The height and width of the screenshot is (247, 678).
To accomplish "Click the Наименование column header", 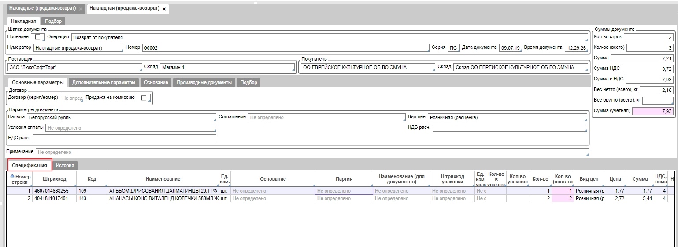I will [163, 179].
